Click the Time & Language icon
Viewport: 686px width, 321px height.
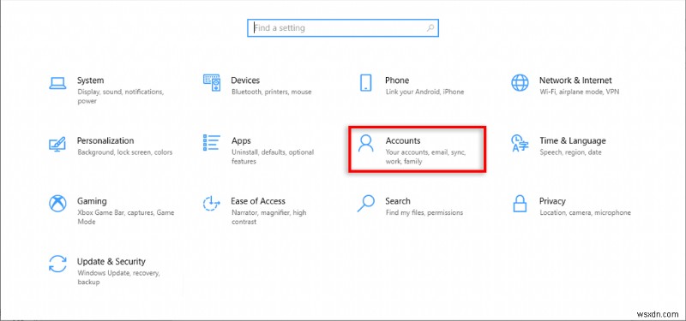520,143
